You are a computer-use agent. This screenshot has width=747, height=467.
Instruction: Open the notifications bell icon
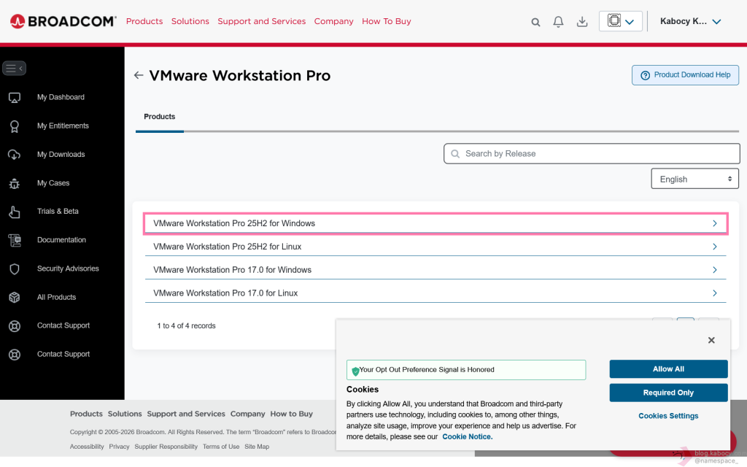pos(558,22)
